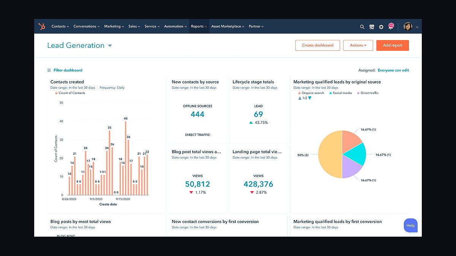
Task: Click the New contacts by source title
Action: tap(195, 82)
